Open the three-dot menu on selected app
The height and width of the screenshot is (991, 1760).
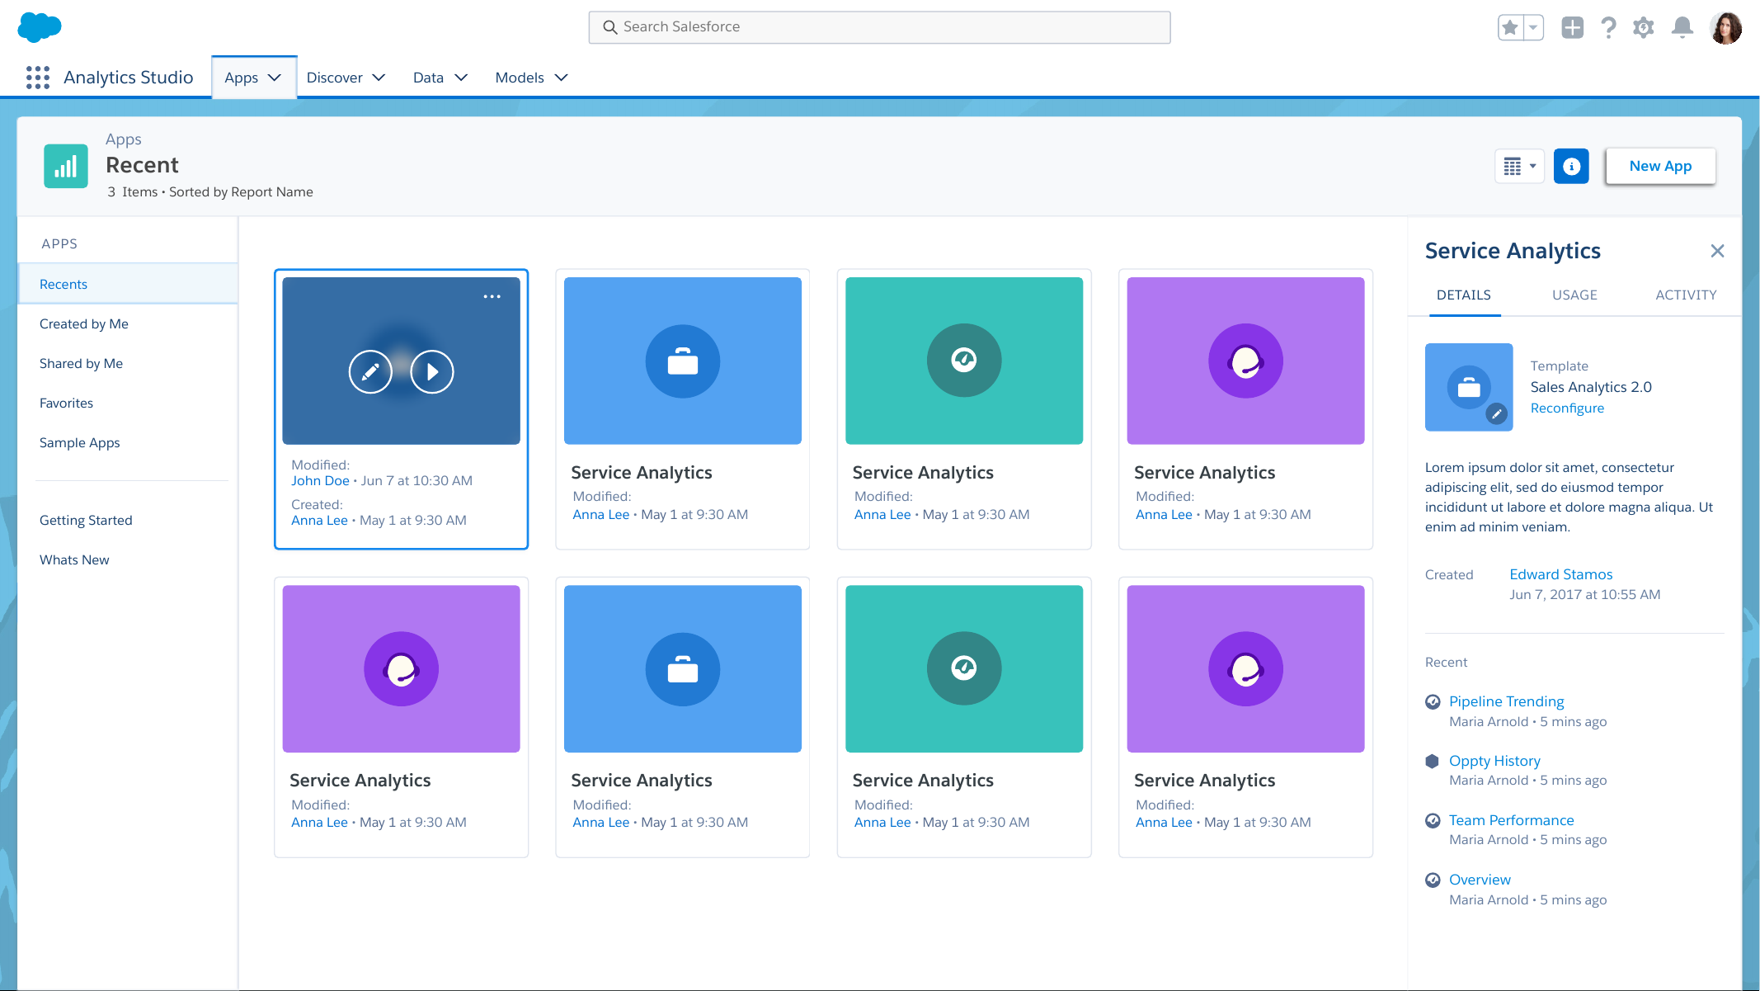(x=492, y=296)
